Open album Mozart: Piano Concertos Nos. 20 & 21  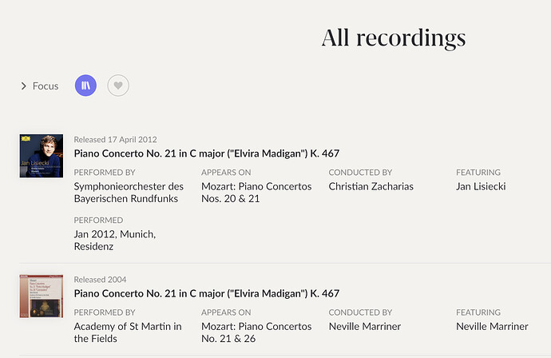[x=256, y=193]
